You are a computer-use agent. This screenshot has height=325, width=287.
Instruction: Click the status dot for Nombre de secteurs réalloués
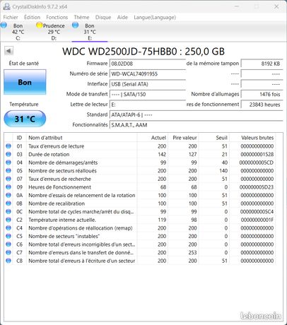pos(8,170)
